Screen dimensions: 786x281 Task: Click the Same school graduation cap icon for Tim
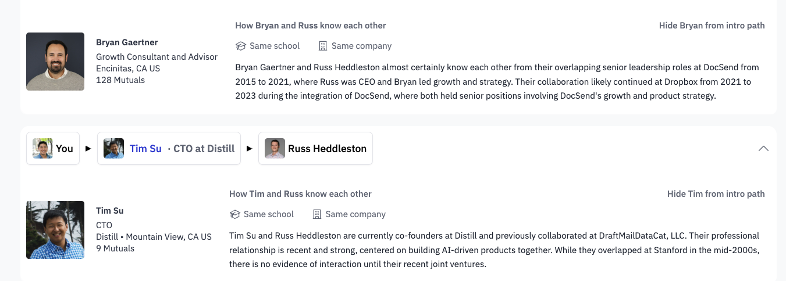235,214
